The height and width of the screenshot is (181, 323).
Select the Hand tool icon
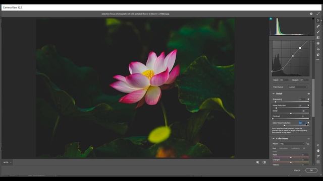318,151
